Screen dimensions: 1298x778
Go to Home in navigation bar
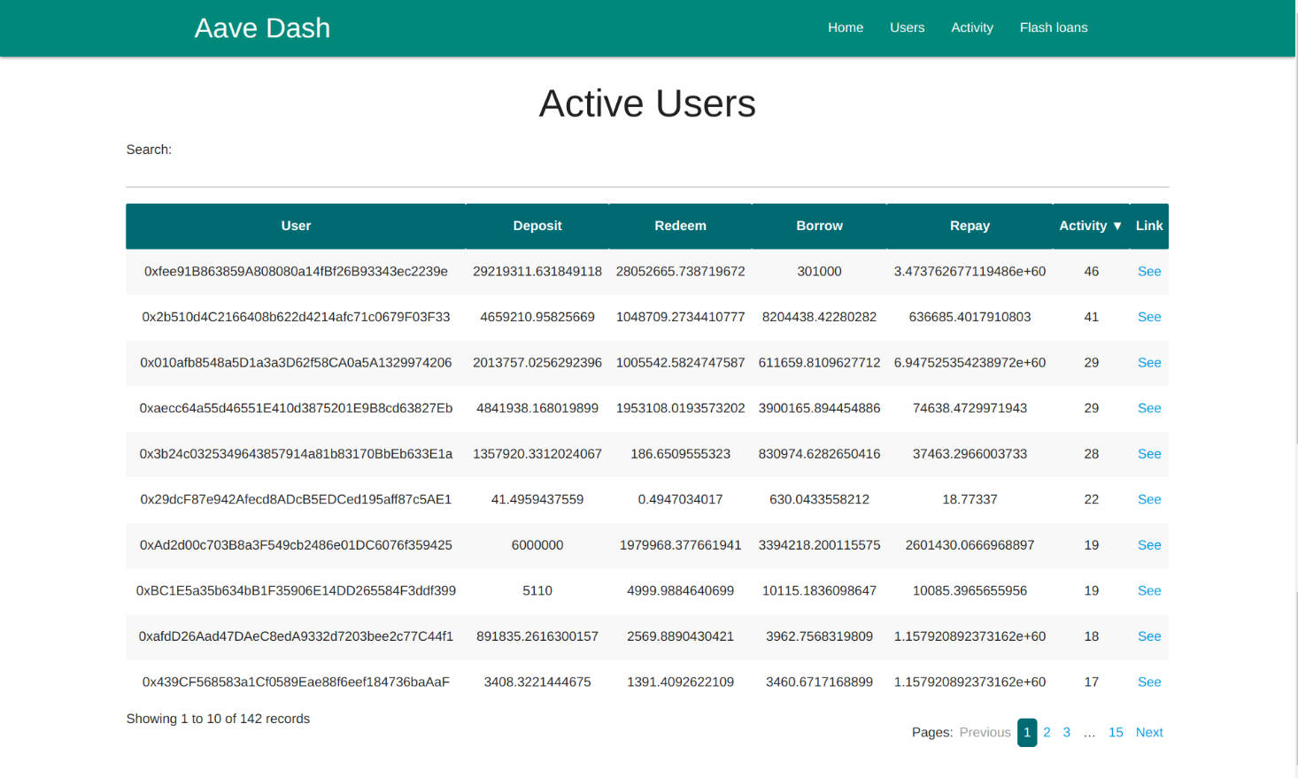tap(846, 27)
